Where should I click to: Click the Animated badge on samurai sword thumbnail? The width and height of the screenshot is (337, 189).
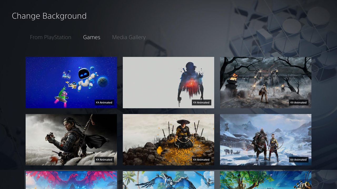tap(104, 160)
